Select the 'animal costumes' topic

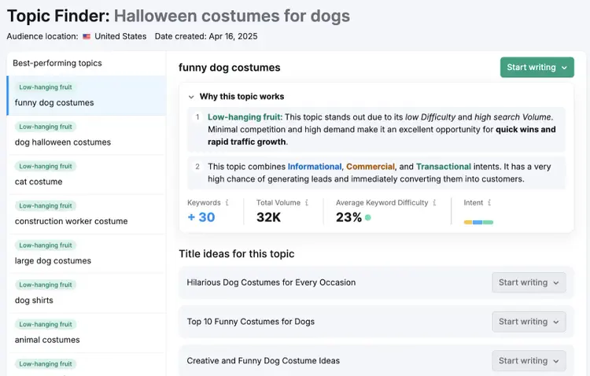pos(87,333)
